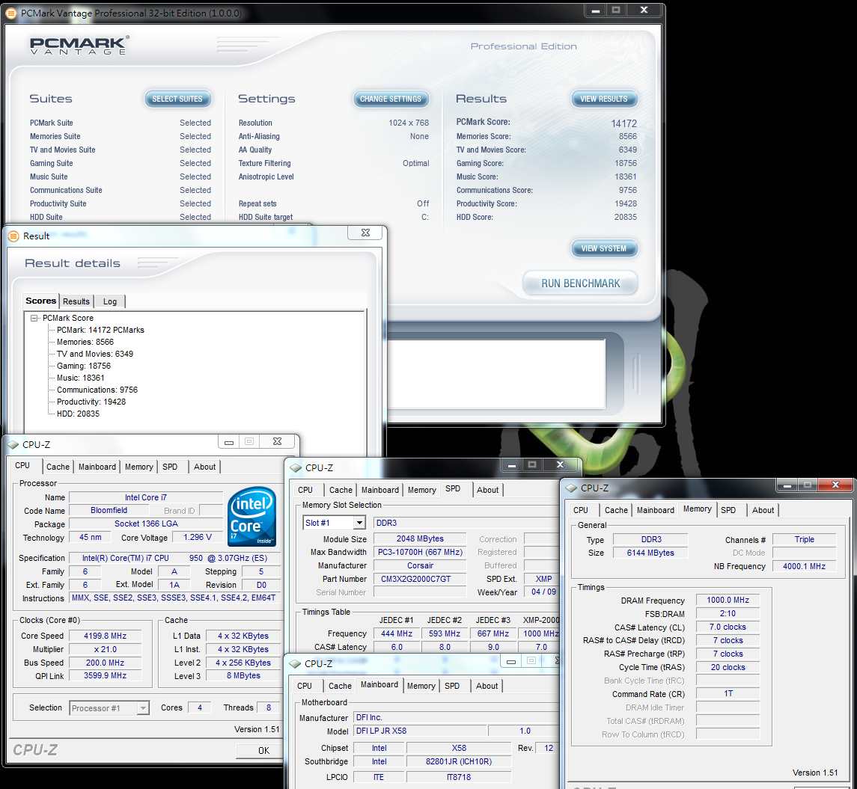Open the Slot #1 memory slot dropdown
Viewport: 857px width, 789px height.
click(x=359, y=523)
